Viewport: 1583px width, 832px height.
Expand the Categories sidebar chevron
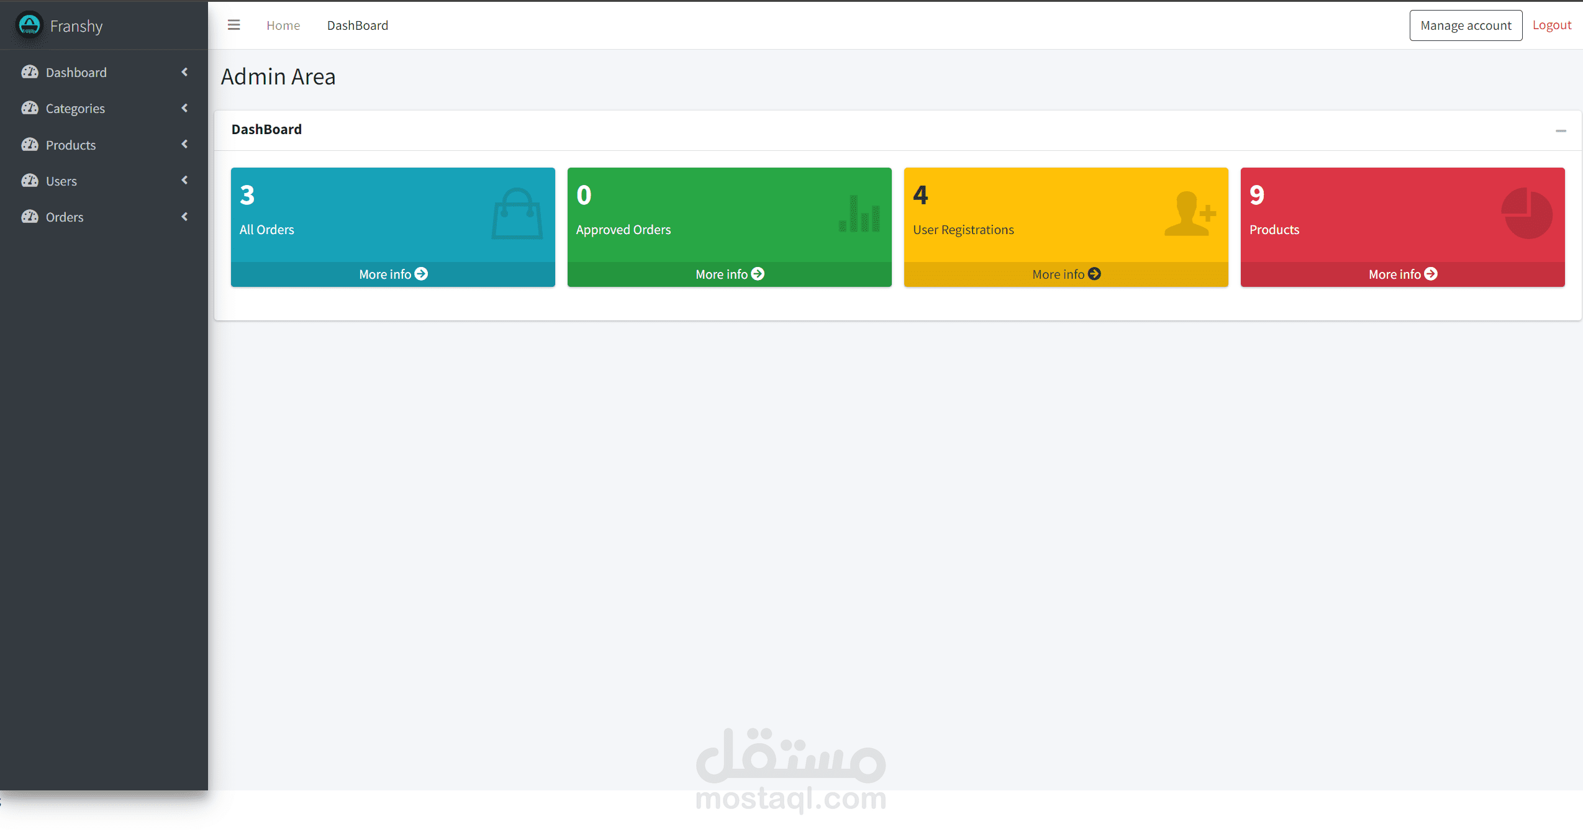[x=184, y=108]
